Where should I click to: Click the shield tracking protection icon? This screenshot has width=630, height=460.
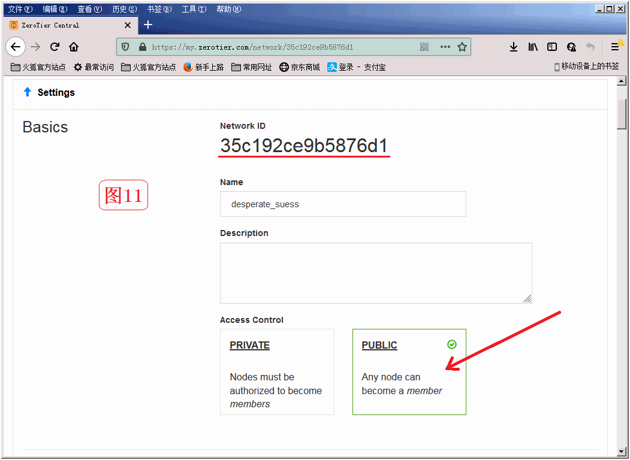pyautogui.click(x=125, y=47)
